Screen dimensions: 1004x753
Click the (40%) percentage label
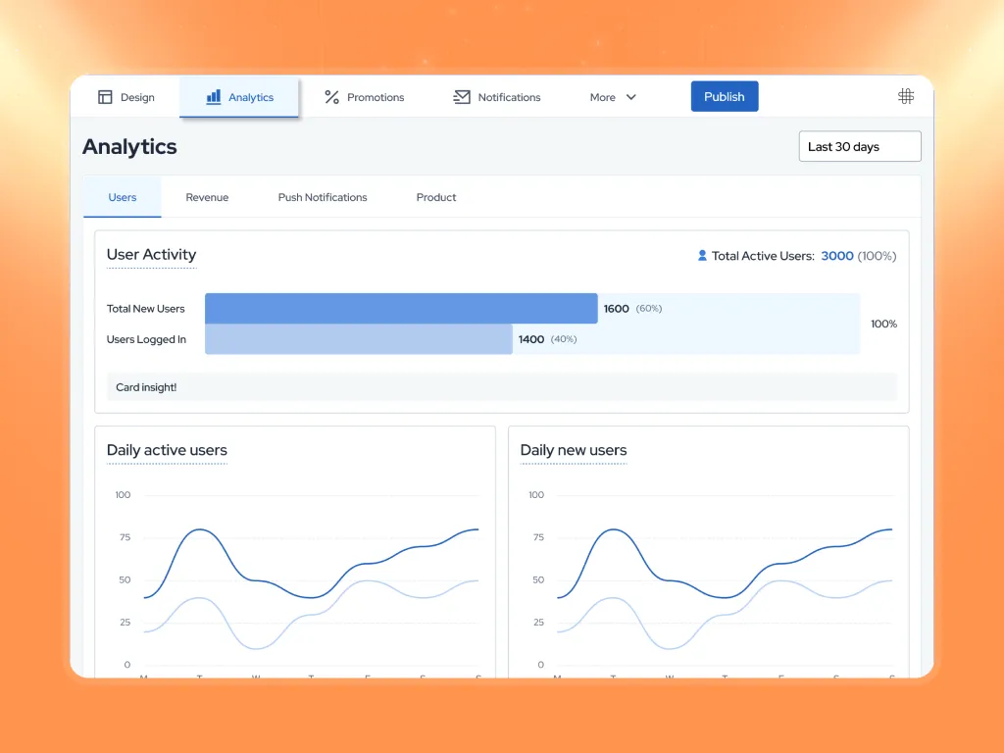[x=564, y=339]
